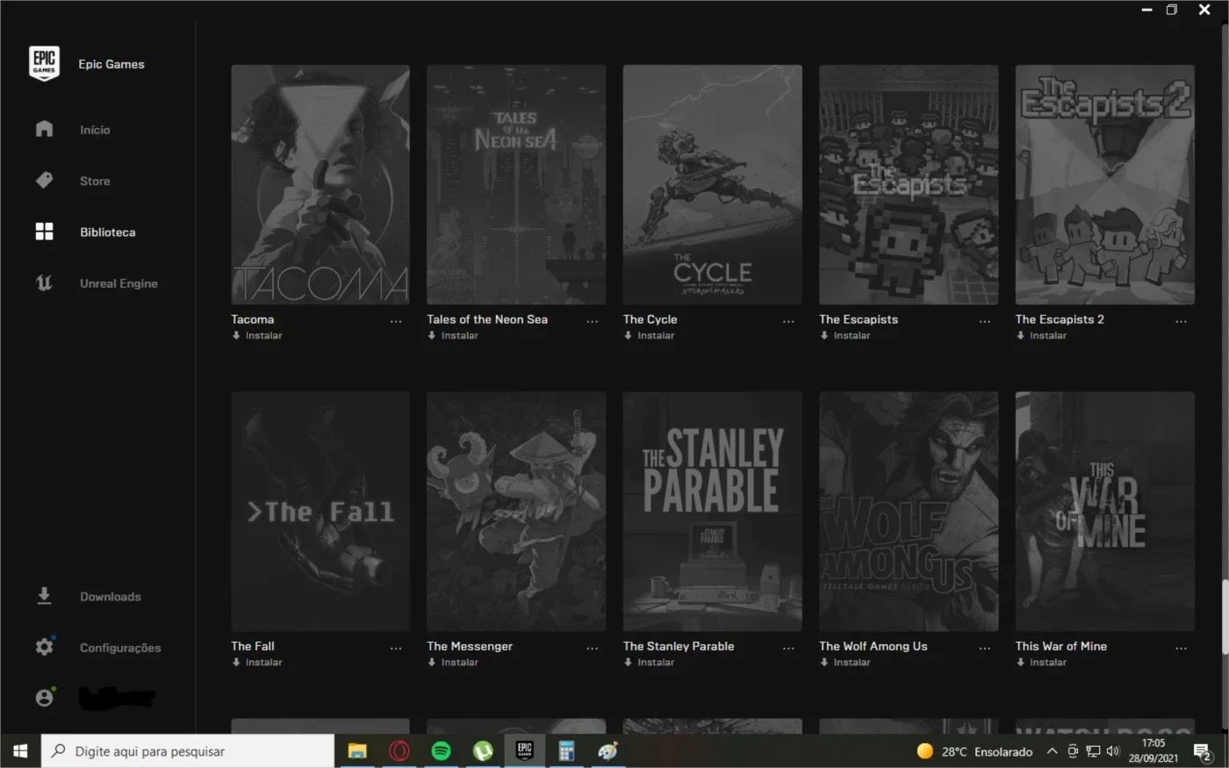
Task: Click Instalar under Tales of the Neon Sea
Action: tap(453, 335)
